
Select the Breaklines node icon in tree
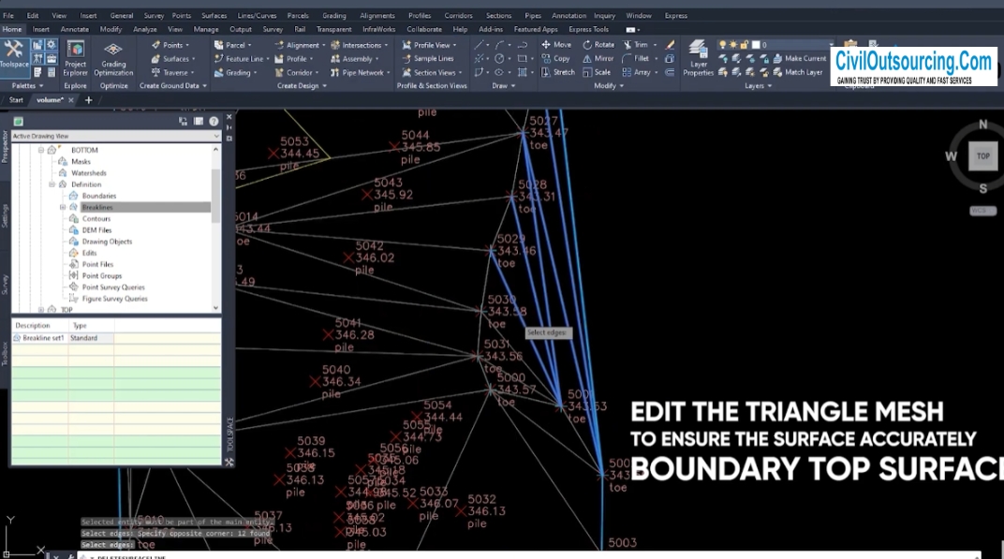(74, 208)
